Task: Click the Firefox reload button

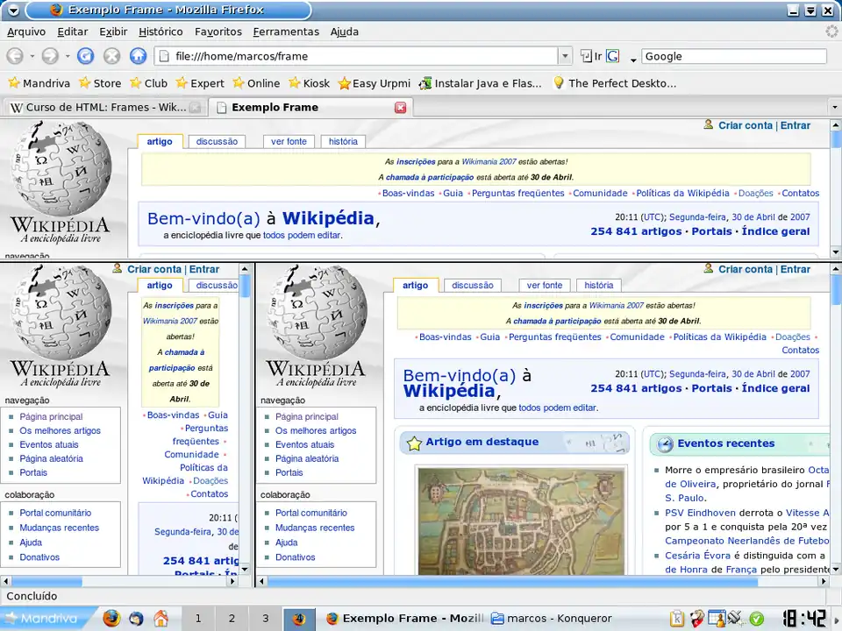Action: point(85,56)
